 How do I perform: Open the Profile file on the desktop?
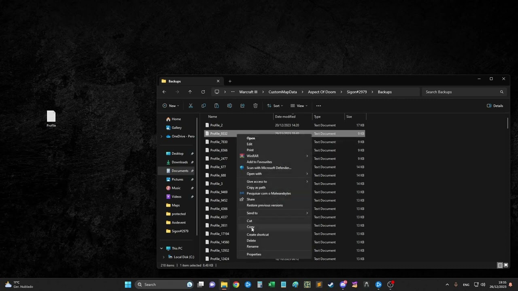point(51,119)
